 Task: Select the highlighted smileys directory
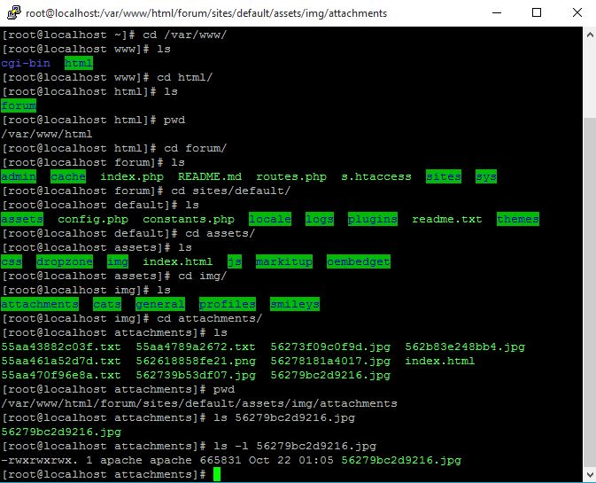coord(295,304)
